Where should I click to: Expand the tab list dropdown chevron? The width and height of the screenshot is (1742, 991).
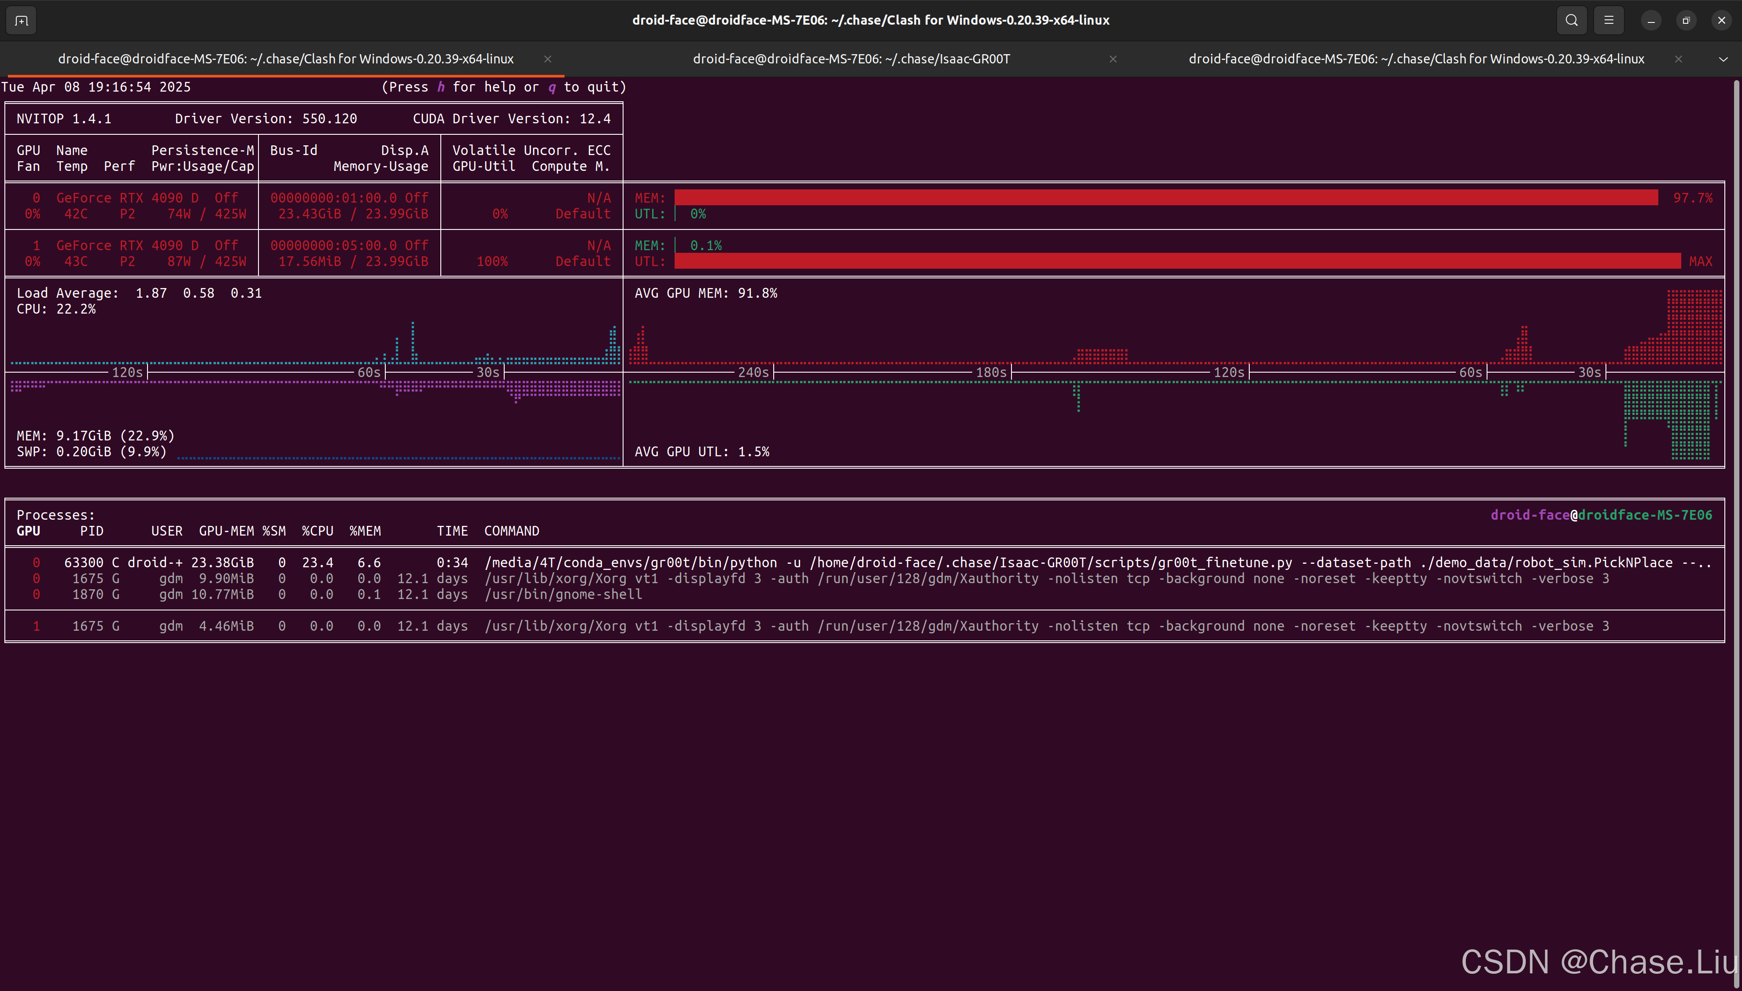[1723, 59]
